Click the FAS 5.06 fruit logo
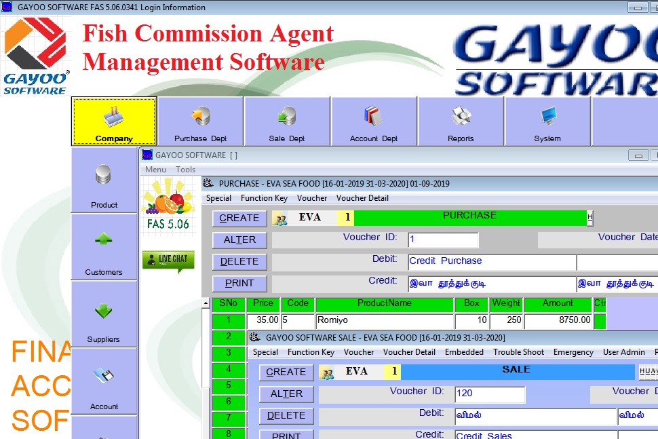 tap(168, 204)
